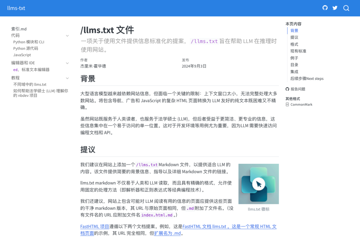360x238 pixels.
Task: Click the 提议 section heading
Action: point(88,150)
